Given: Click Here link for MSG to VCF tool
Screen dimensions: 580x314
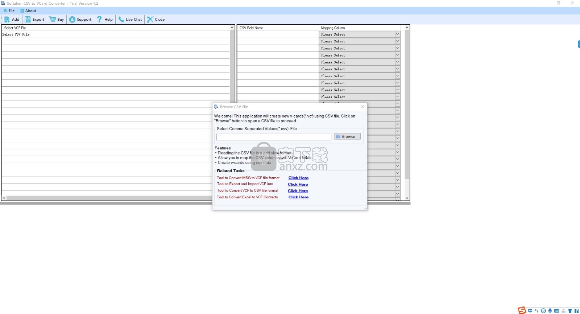Looking at the screenshot, I should pos(298,178).
